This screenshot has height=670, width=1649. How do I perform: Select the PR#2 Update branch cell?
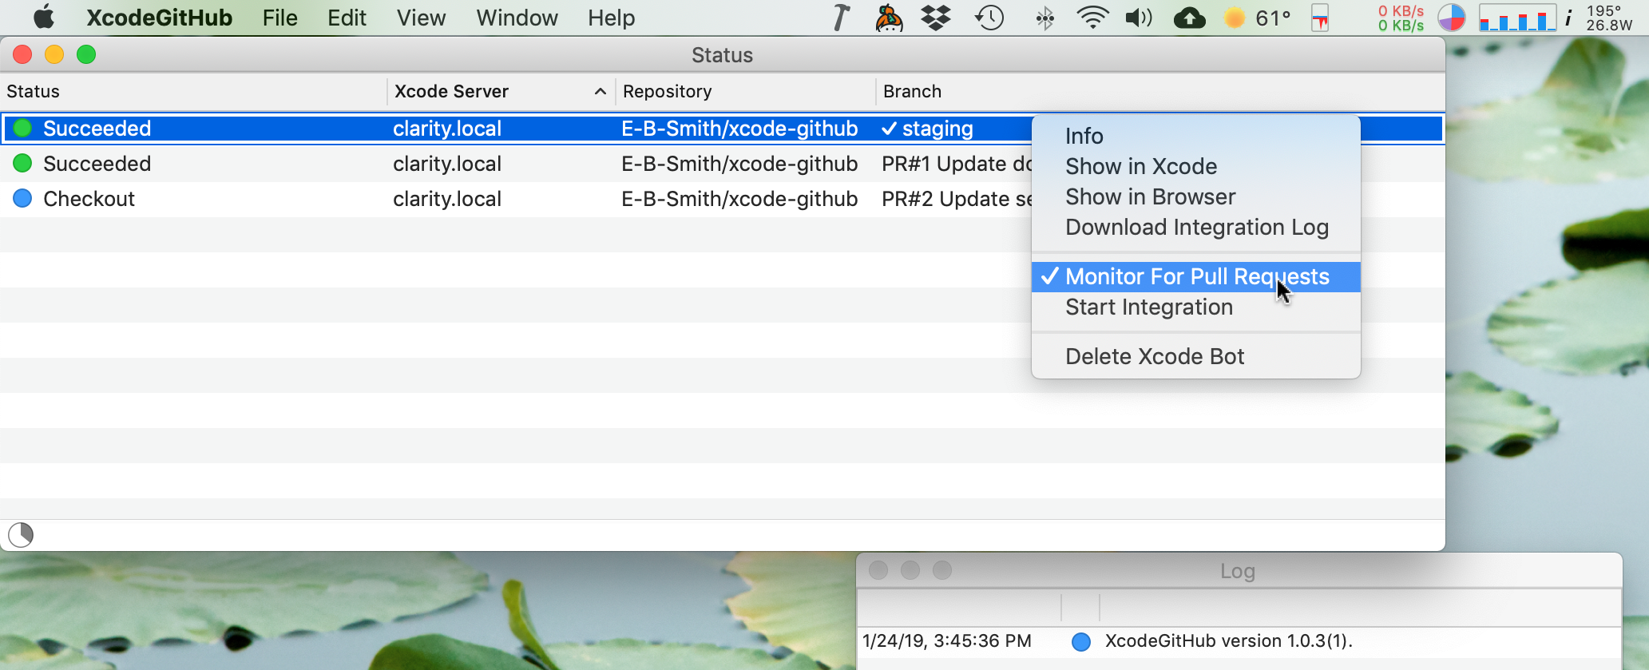point(957,199)
